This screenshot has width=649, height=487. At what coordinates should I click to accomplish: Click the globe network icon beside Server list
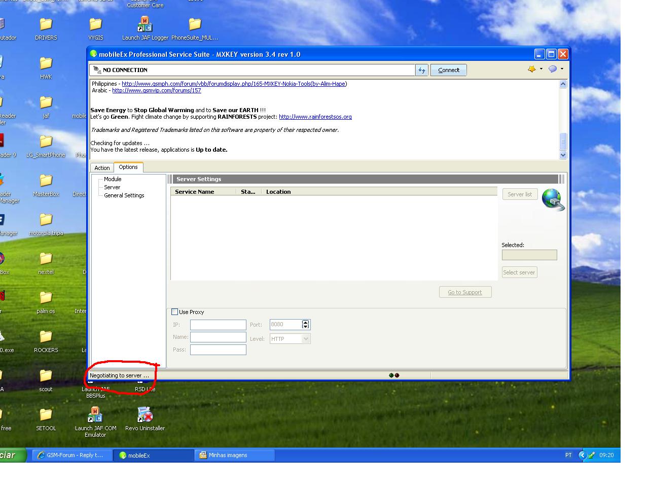(x=553, y=199)
